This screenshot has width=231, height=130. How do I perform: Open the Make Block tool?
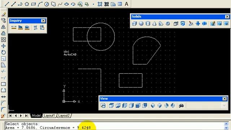point(87,4)
